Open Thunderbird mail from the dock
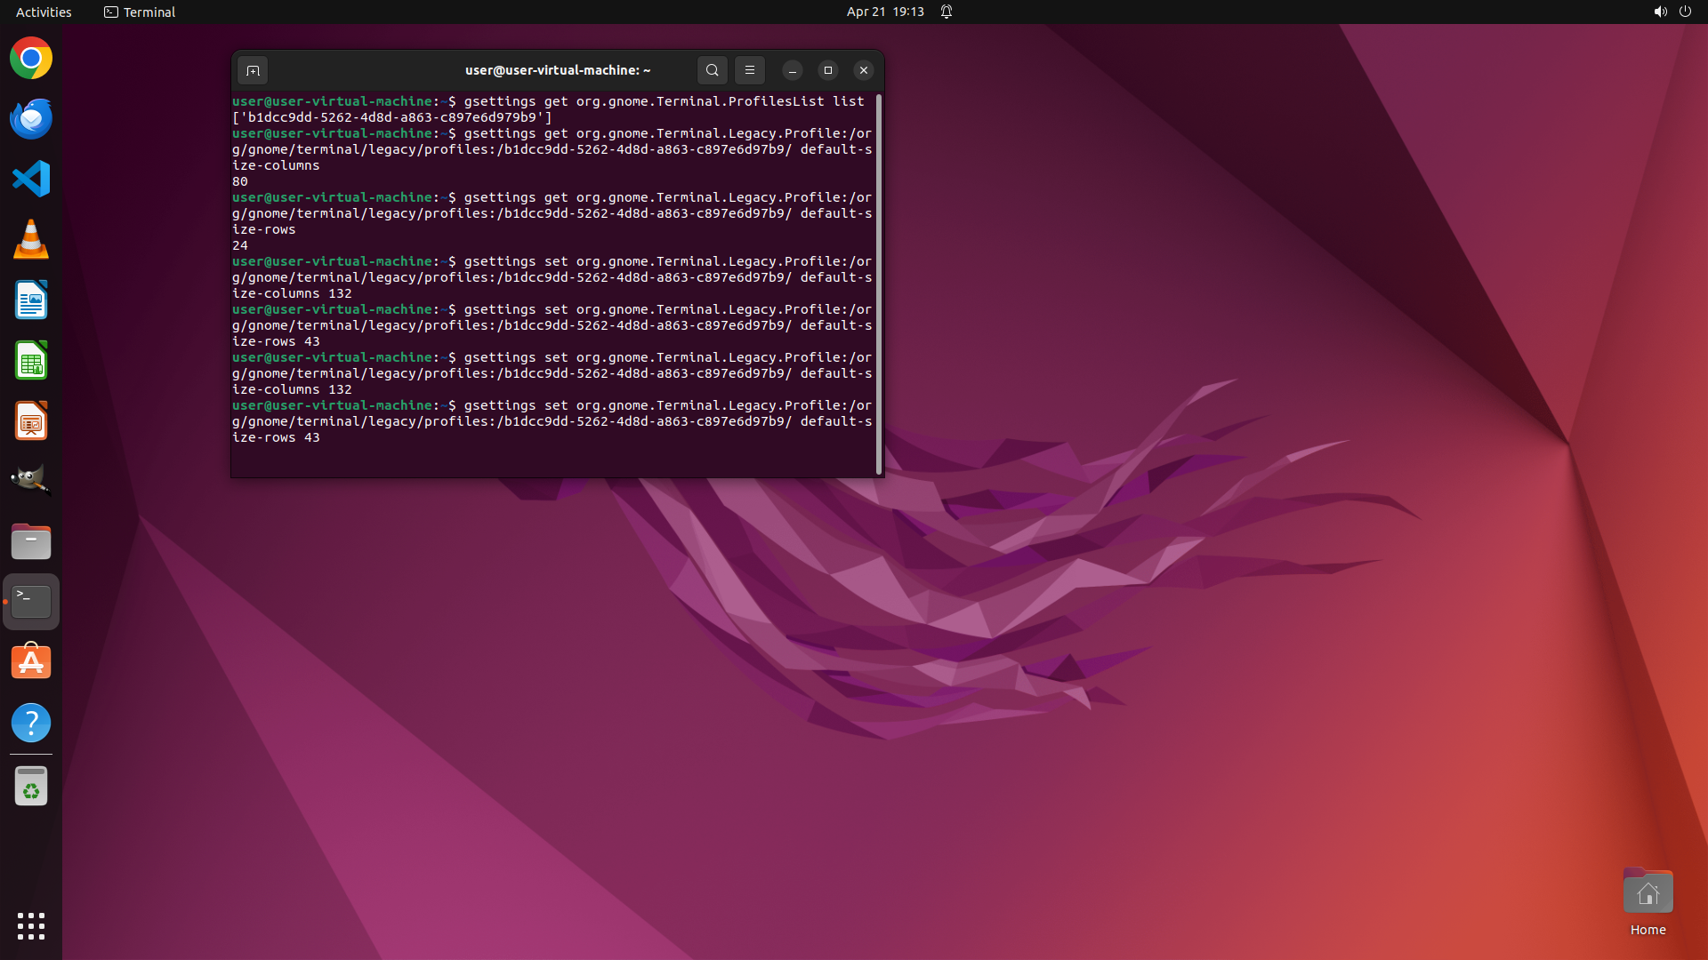 point(31,119)
